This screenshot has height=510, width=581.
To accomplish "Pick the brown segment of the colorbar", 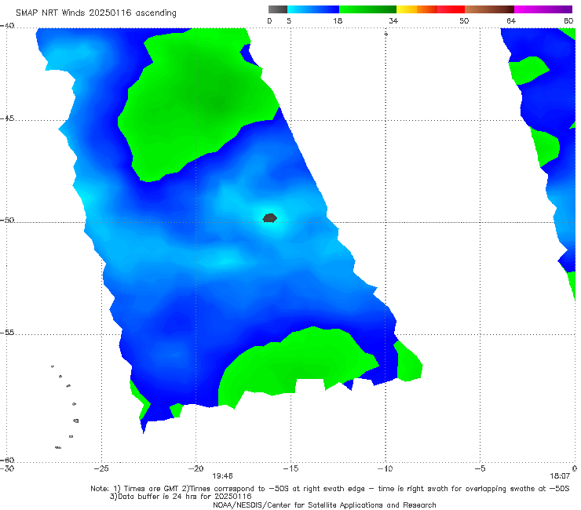I will tap(489, 9).
